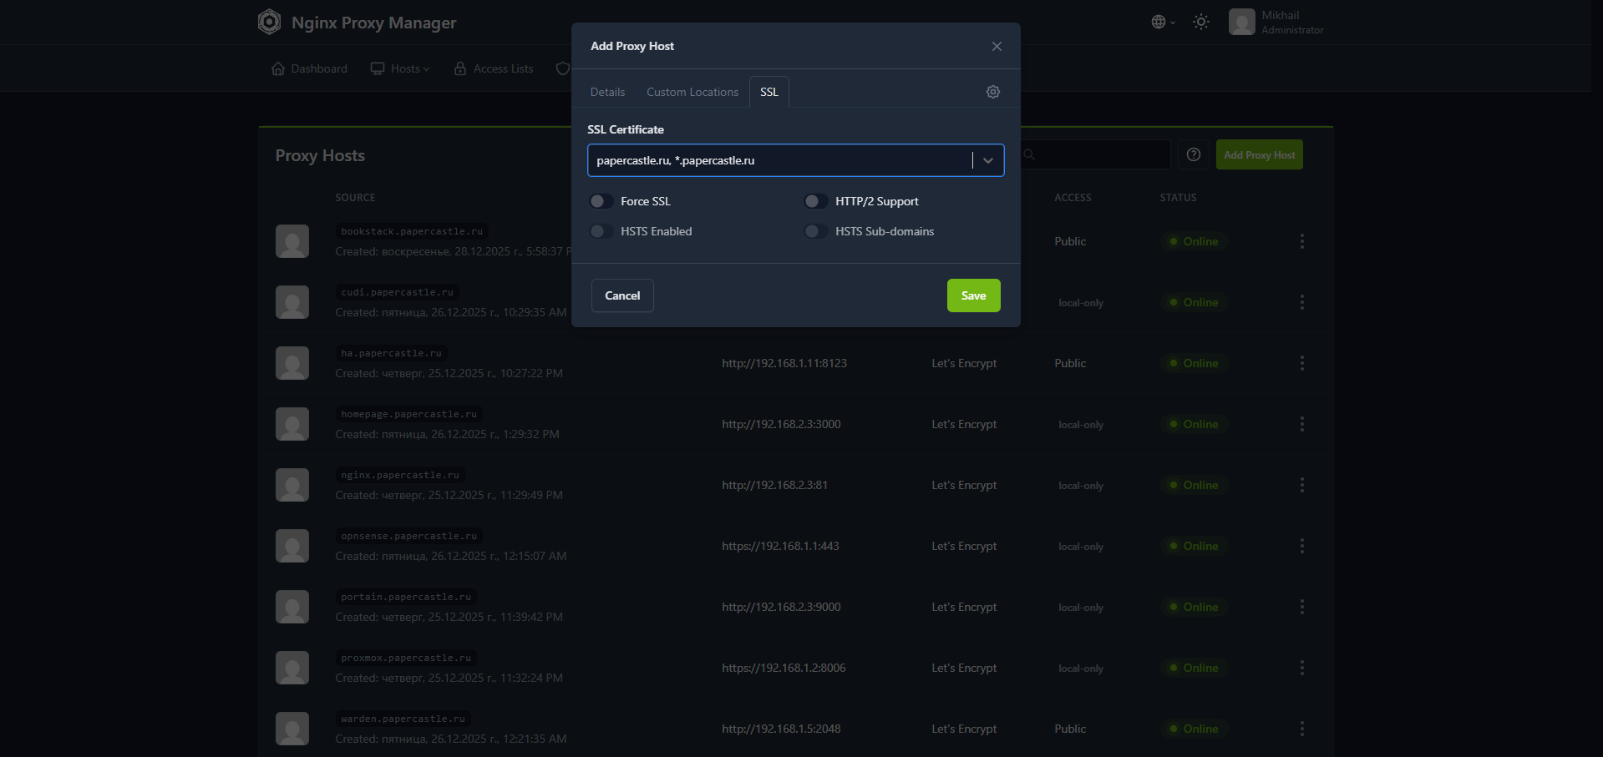Open the language globe menu
The height and width of the screenshot is (757, 1603).
[x=1163, y=23]
